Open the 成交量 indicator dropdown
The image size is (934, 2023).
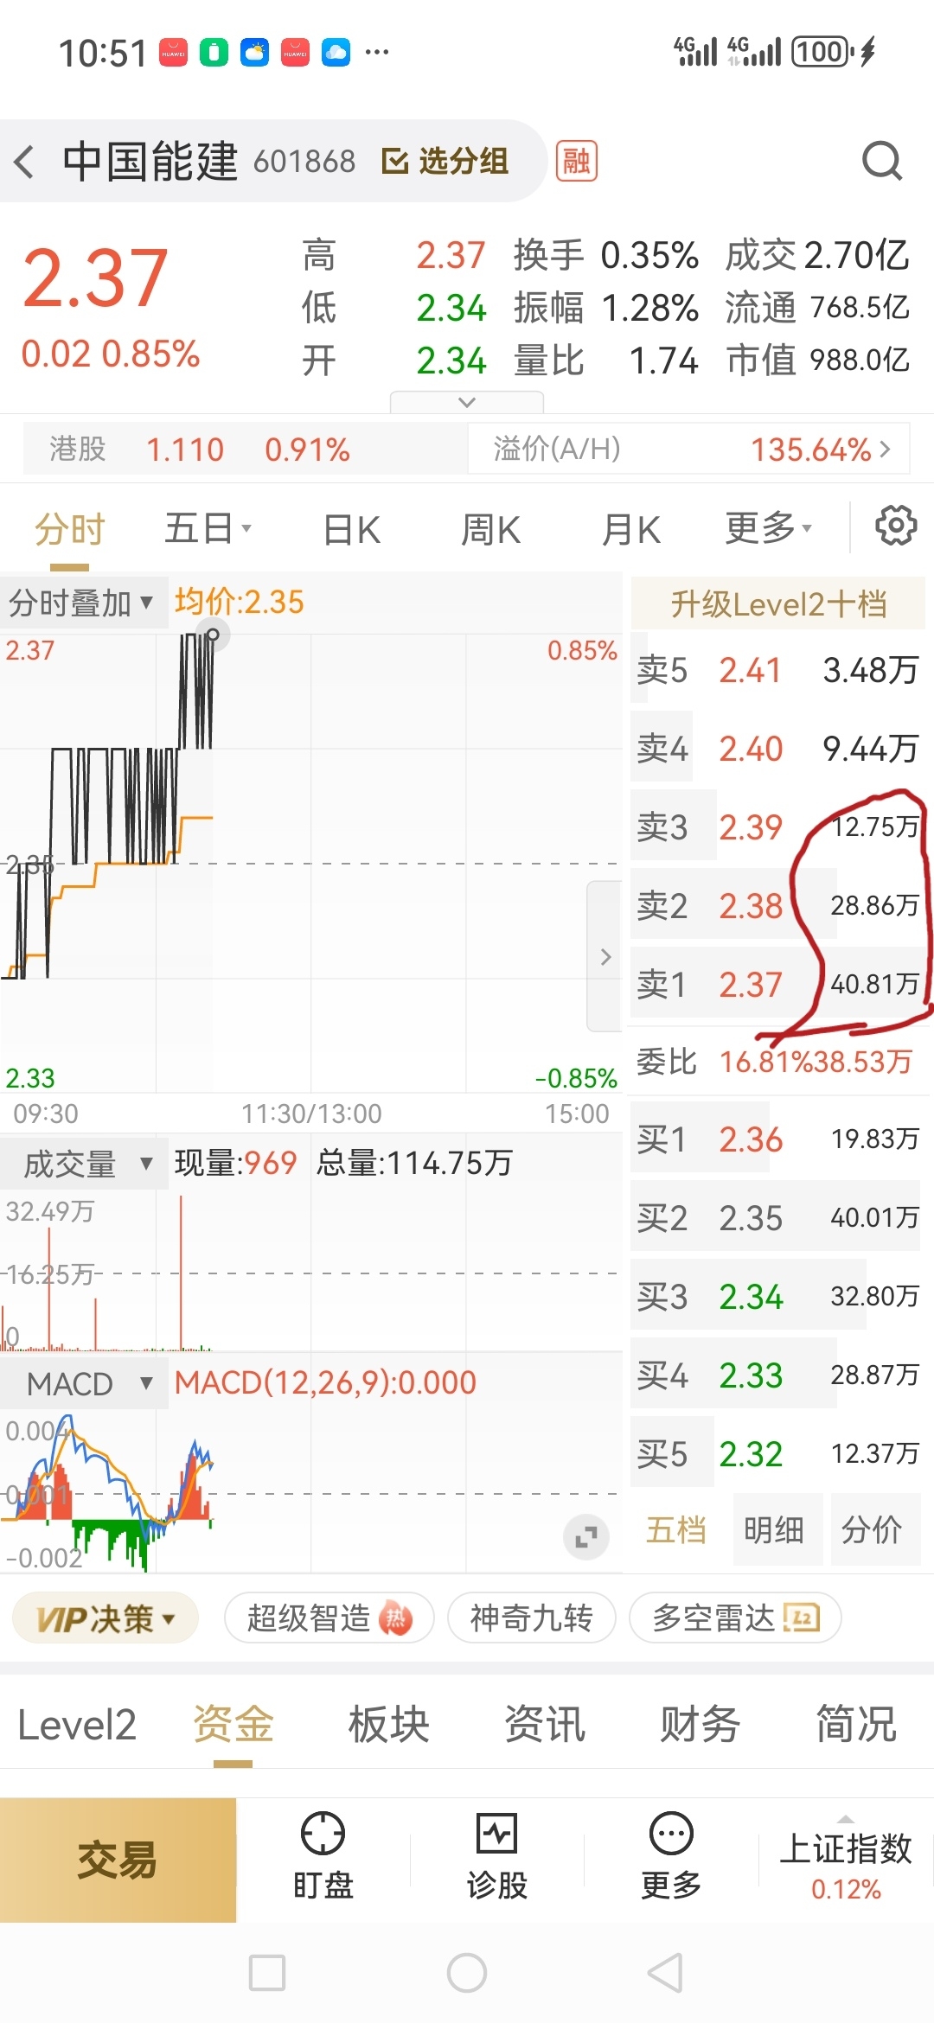pos(85,1165)
